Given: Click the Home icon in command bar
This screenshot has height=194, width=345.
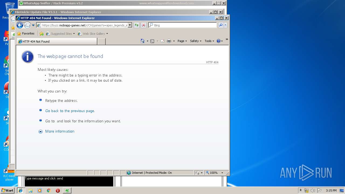Looking at the screenshot, I should pos(143,41).
